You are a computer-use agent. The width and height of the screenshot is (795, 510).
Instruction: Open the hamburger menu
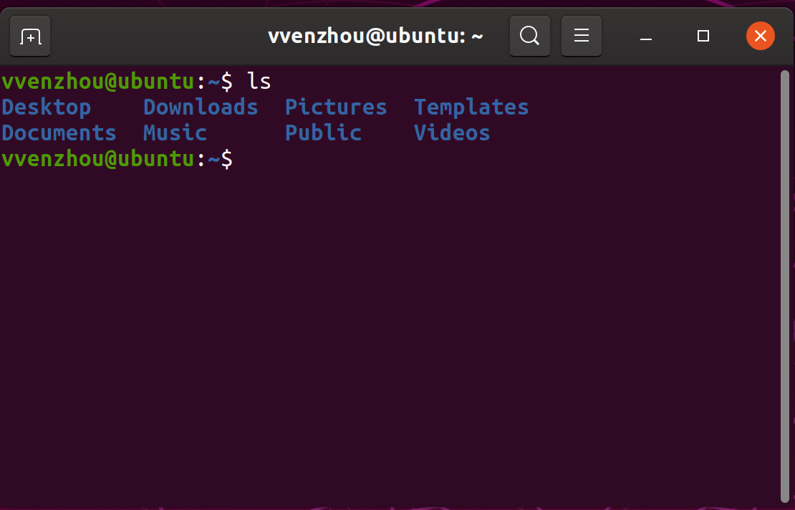[581, 36]
